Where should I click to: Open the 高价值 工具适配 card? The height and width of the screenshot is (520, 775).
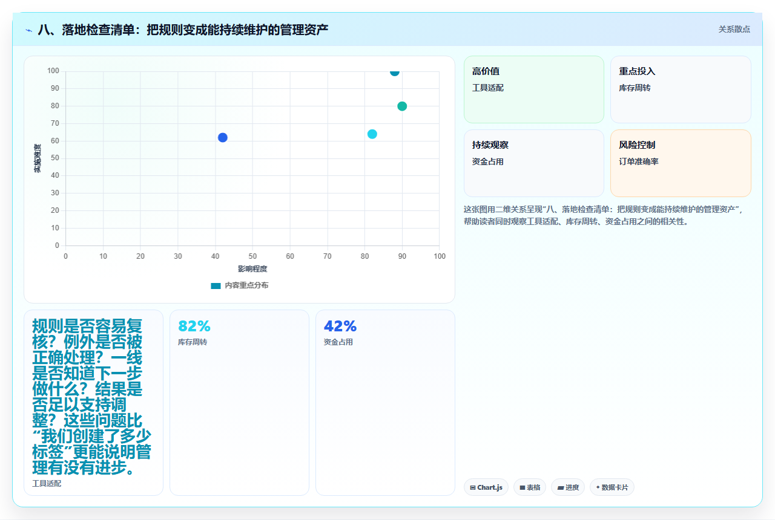(534, 89)
